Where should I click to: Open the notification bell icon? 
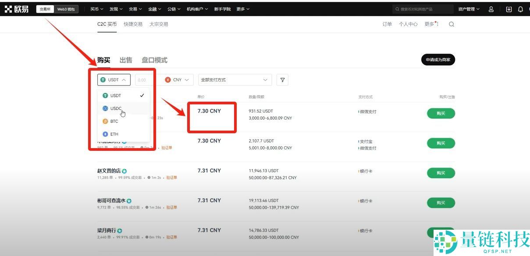[x=519, y=8]
